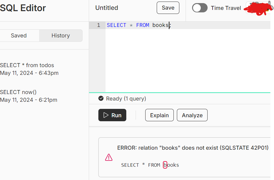Click the word "books" in the query editor
The height and width of the screenshot is (180, 274).
click(x=160, y=25)
